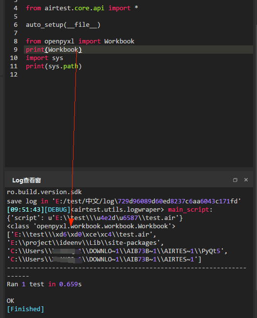This screenshot has height=318, width=257.
Task: Click the 'Ran 1 test in 0.659s' line
Action: [x=44, y=284]
